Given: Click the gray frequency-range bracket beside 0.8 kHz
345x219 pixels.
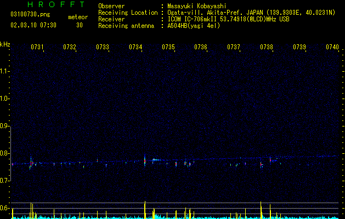Looking at the screenshot, I should (x=10, y=153).
